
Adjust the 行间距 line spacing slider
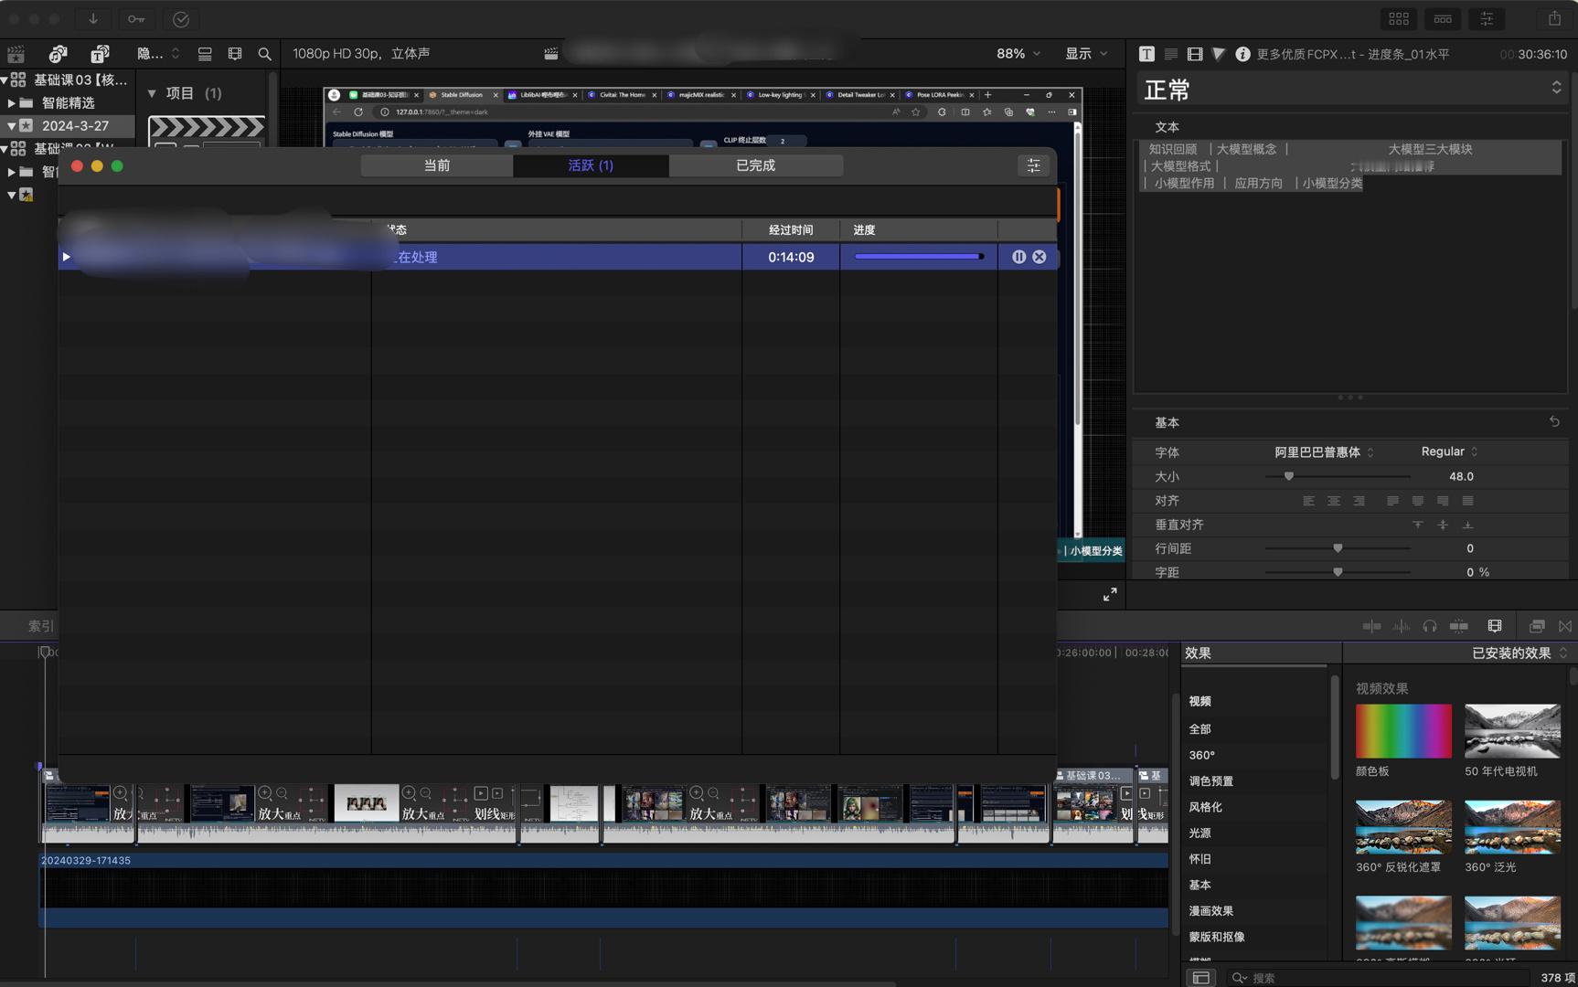[1338, 548]
